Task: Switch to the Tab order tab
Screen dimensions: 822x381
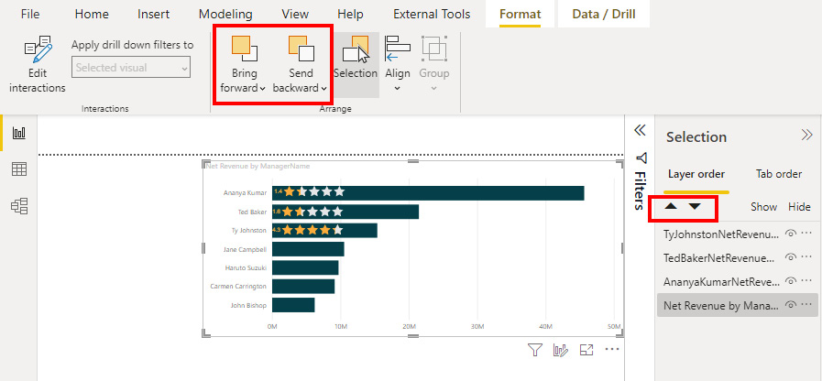Action: [x=778, y=174]
